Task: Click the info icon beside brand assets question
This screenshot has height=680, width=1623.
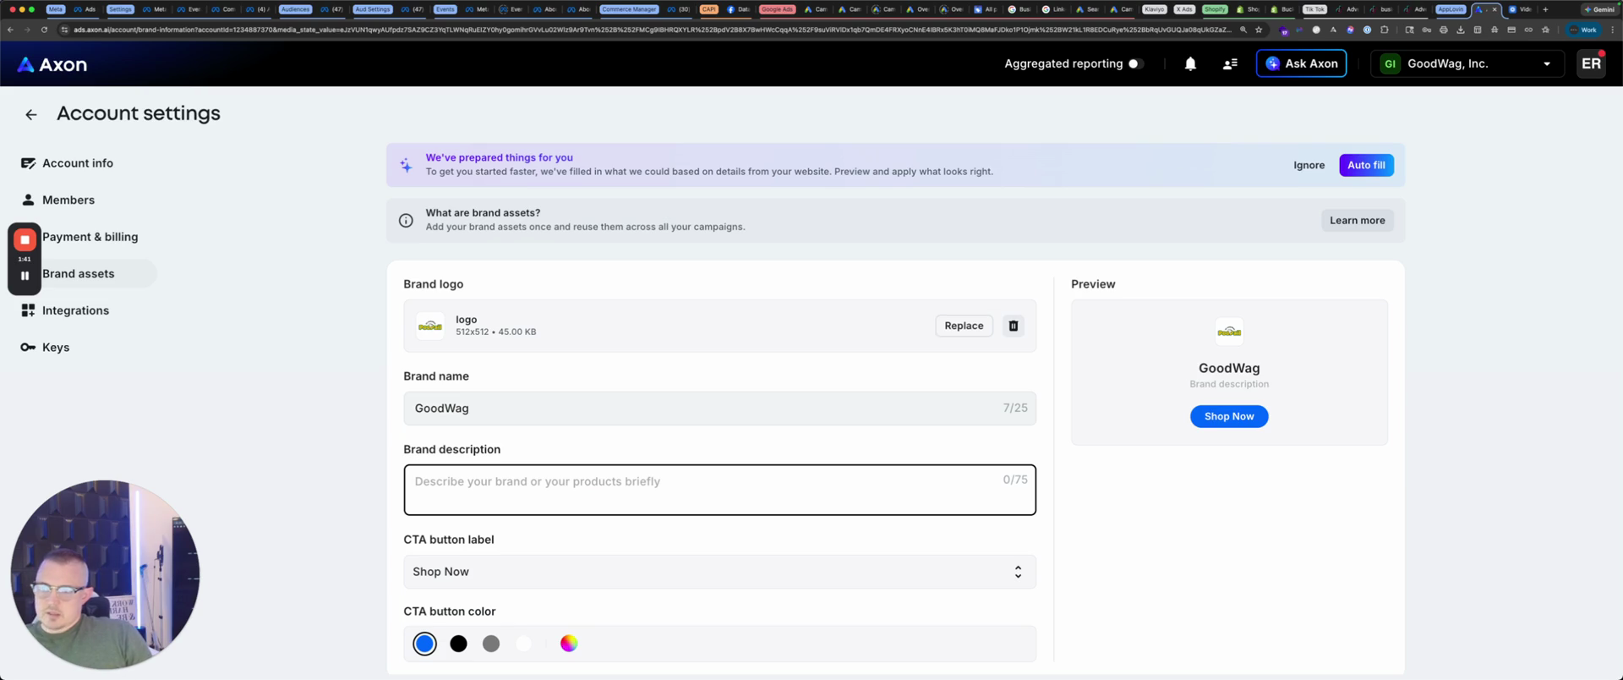Action: point(406,221)
